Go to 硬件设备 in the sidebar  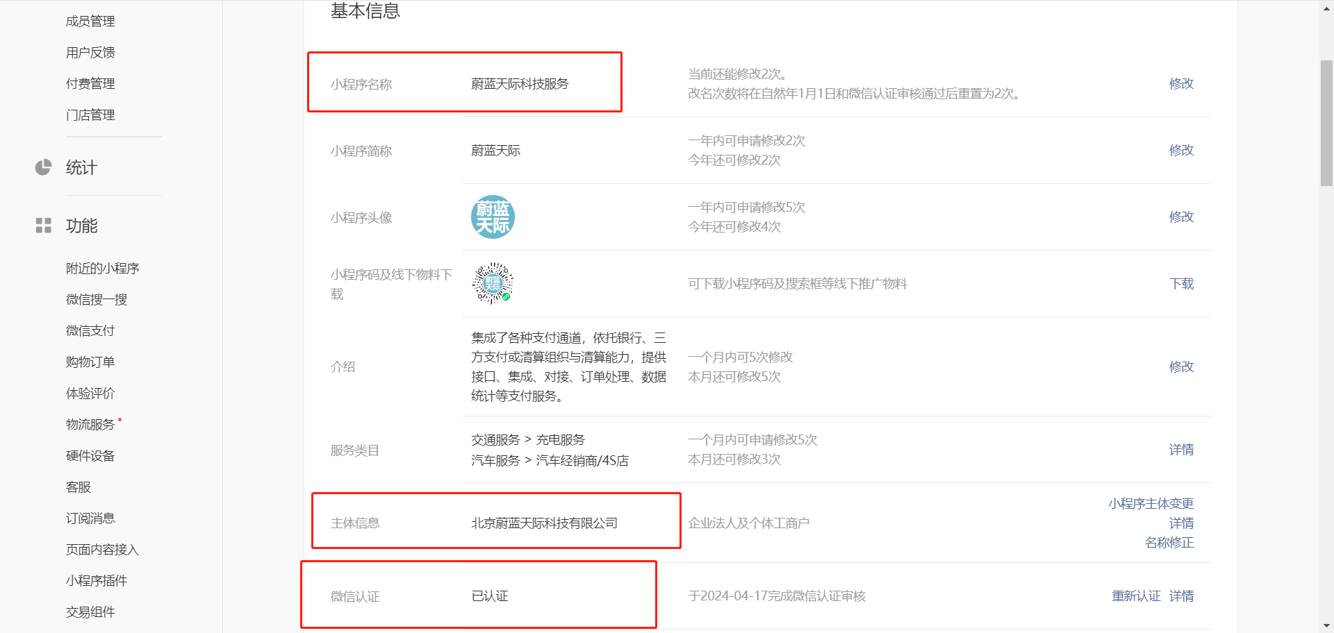90,456
